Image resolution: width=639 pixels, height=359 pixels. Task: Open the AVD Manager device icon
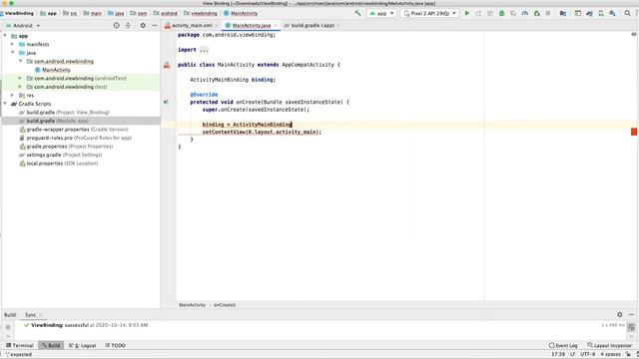(601, 13)
